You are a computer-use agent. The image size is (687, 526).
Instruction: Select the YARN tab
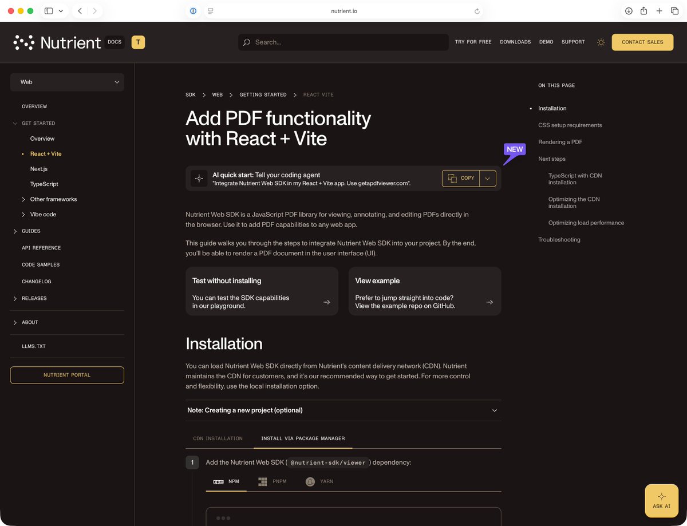tap(319, 482)
